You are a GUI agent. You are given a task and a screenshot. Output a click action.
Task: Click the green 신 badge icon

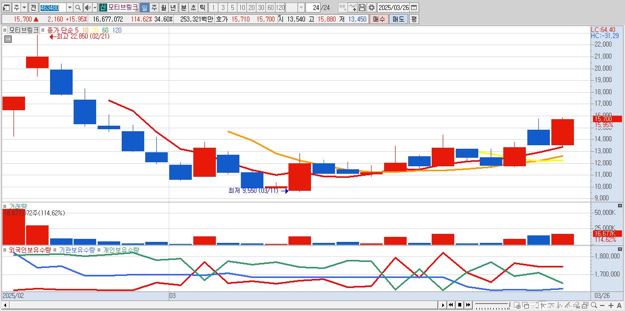point(103,8)
